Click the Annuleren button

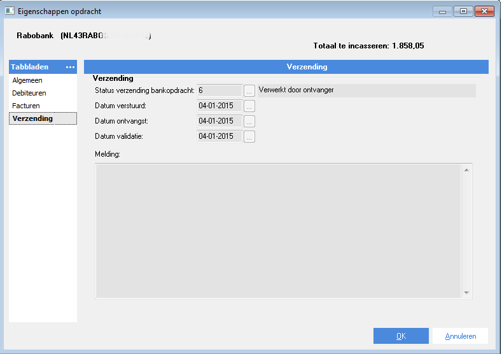461,336
